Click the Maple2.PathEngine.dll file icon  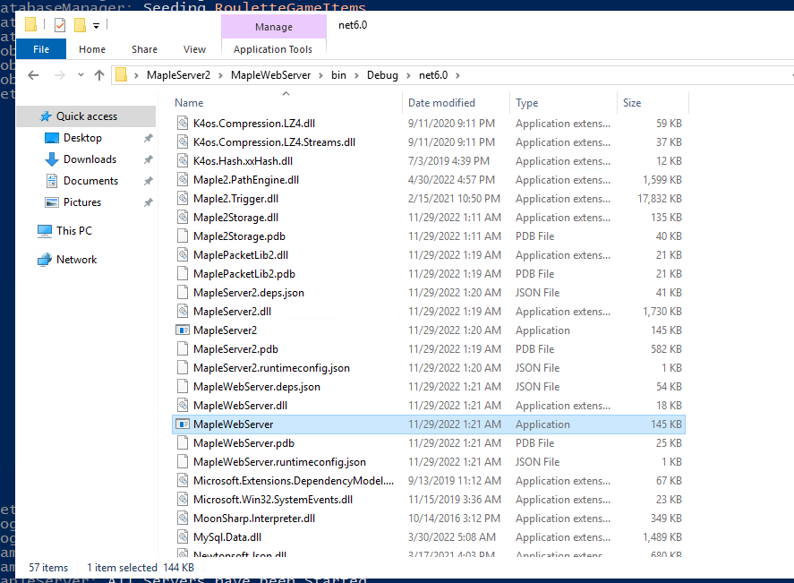183,180
